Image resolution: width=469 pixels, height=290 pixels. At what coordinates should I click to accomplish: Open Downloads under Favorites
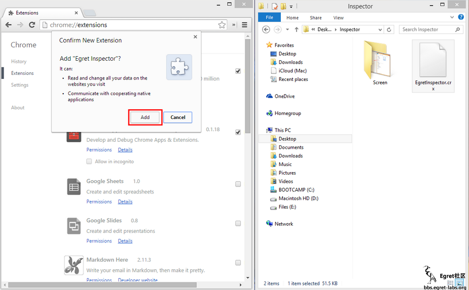[286, 62]
